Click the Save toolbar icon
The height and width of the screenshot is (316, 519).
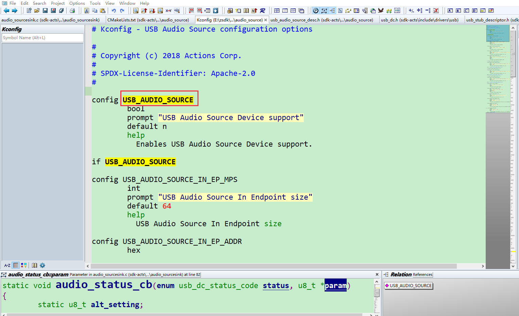click(x=45, y=11)
